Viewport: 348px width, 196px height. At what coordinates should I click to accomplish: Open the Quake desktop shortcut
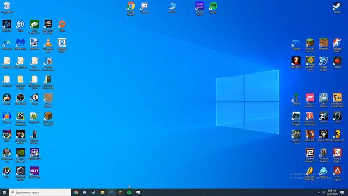click(x=324, y=136)
